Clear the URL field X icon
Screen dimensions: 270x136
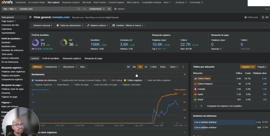pyautogui.click(x=84, y=9)
